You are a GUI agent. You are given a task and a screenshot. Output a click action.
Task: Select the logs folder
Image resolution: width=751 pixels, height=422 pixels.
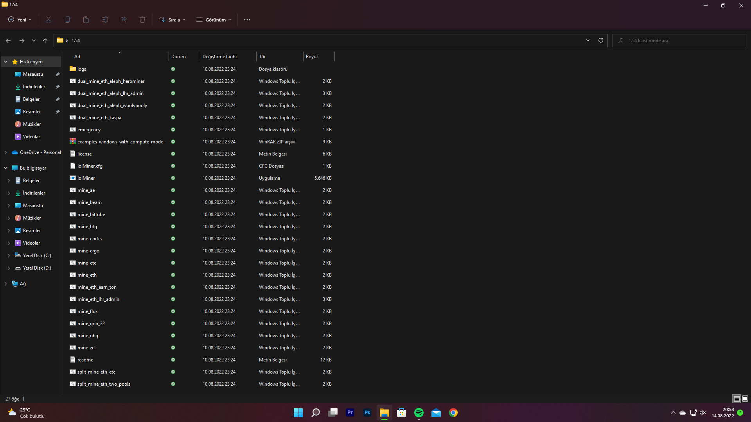[201, 69]
